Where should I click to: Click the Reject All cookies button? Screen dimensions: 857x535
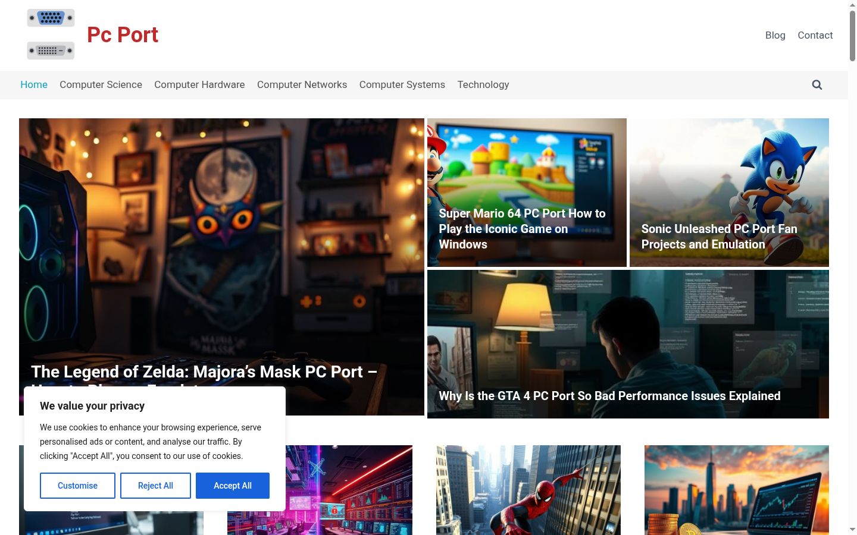coord(155,486)
